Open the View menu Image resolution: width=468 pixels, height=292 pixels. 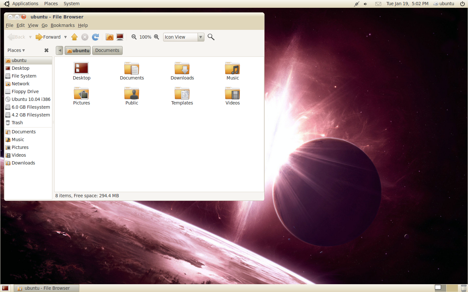[33, 25]
